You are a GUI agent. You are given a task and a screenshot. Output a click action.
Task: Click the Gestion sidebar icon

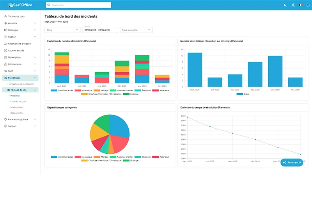5,37
